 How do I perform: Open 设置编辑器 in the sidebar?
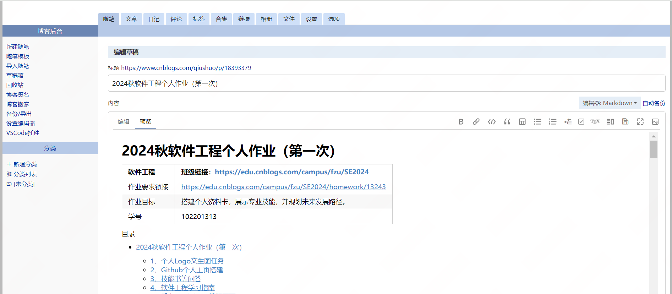[x=21, y=123]
